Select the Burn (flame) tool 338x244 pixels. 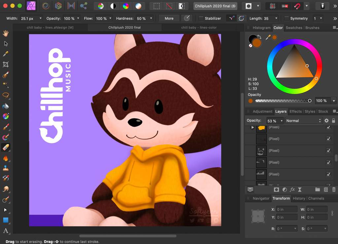[x=6, y=158]
